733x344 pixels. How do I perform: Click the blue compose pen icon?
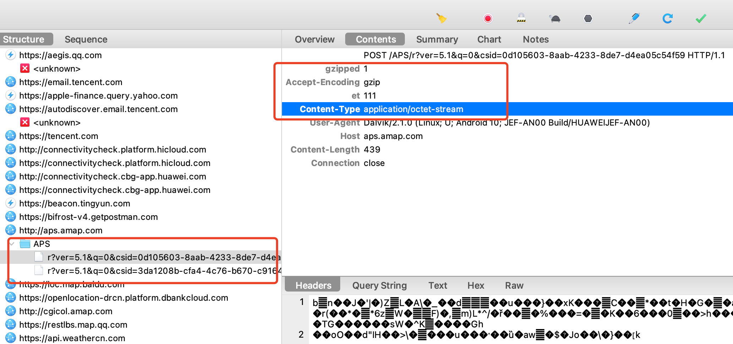pos(634,18)
